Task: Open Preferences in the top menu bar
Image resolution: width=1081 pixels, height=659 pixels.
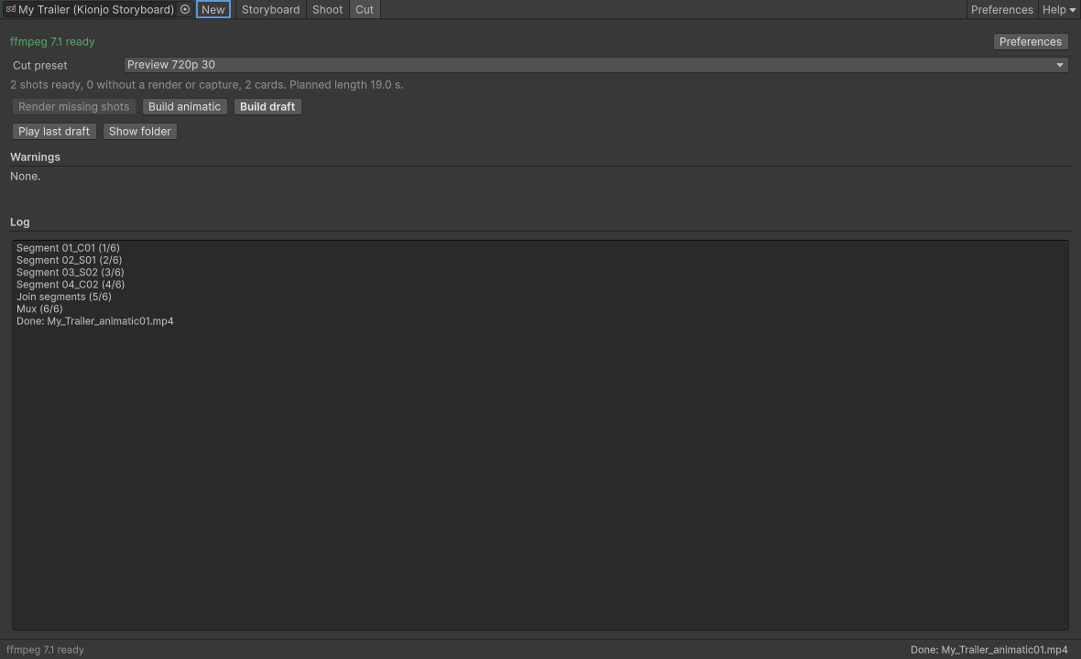Action: coord(1001,10)
